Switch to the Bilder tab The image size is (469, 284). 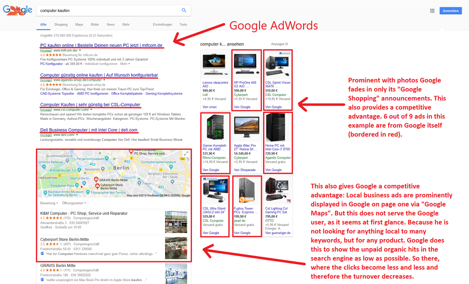click(x=95, y=24)
